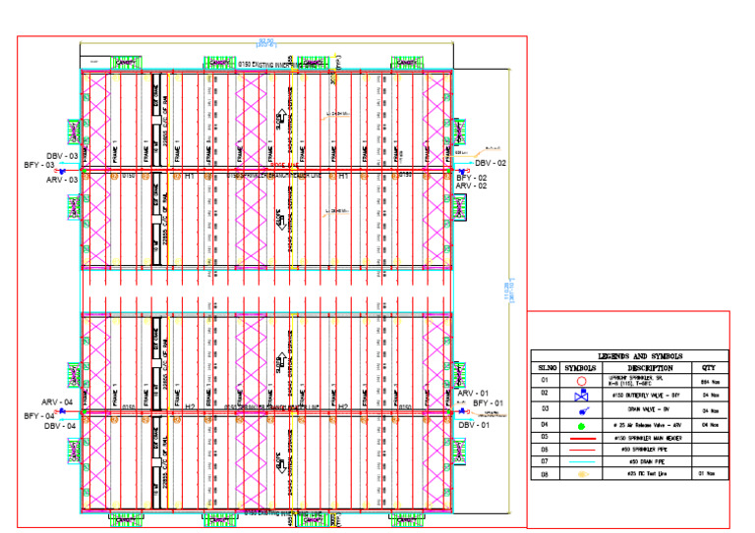Click the 'DBV - 02' label
Screen dimensions: 755x533
pyautogui.click(x=491, y=163)
